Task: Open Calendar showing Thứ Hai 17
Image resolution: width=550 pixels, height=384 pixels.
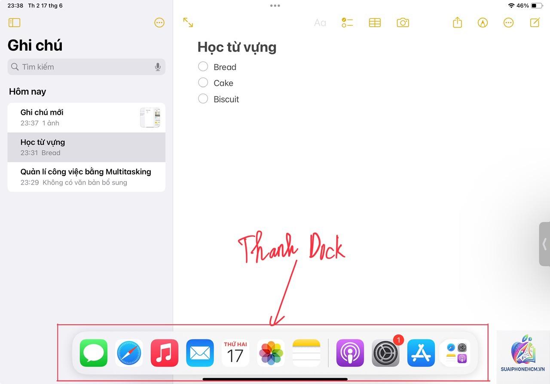Action: [x=235, y=353]
